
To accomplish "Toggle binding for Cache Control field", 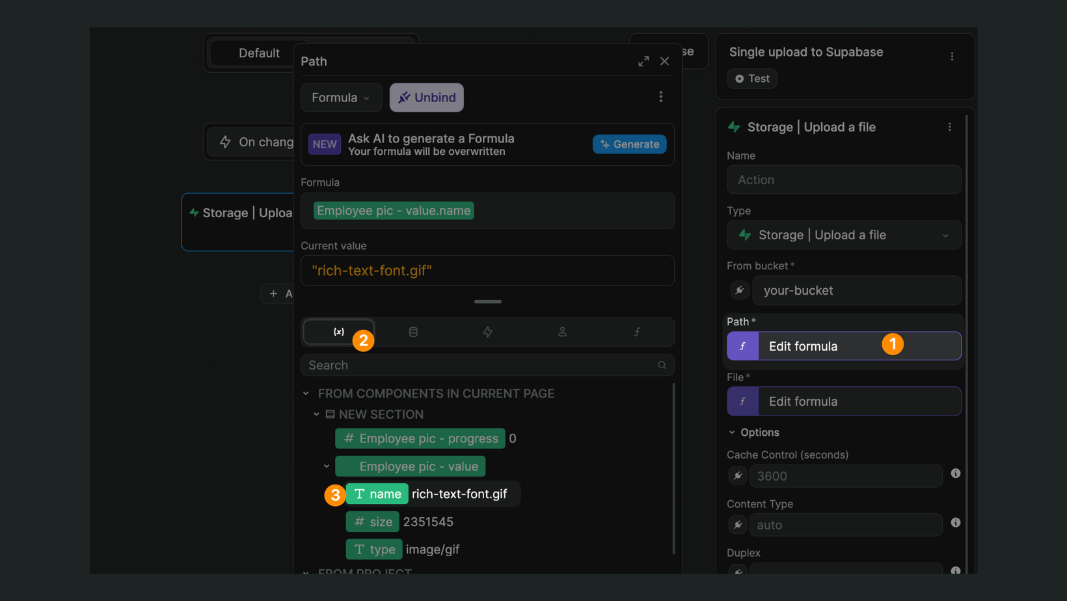I will click(738, 476).
